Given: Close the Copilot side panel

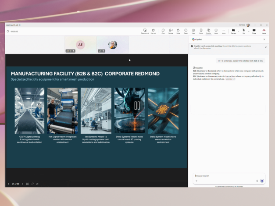Looking at the screenshot, I should [264, 39].
